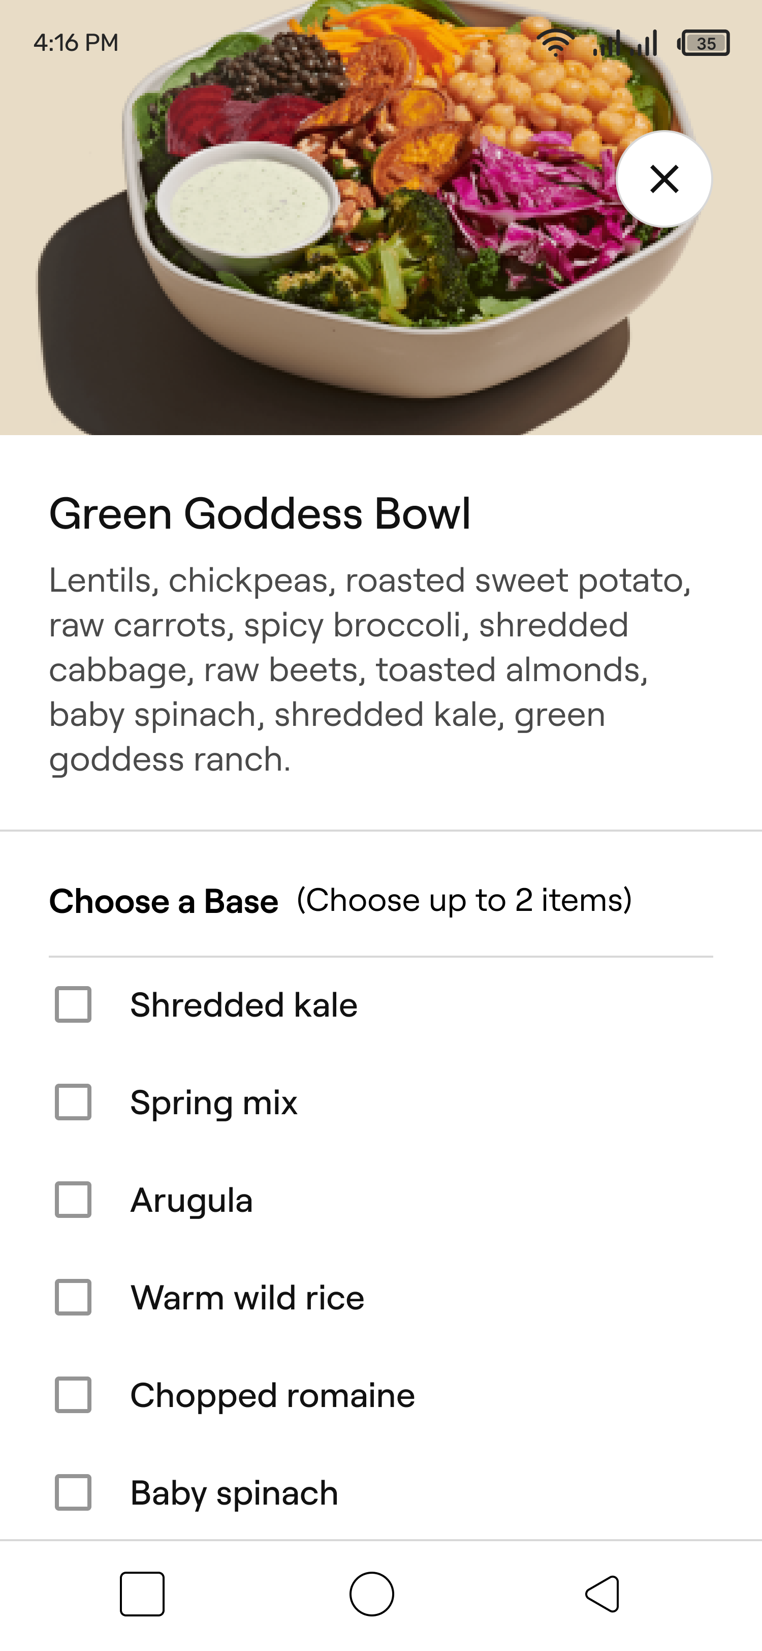Open recent apps with the square icon
762x1651 pixels.
pos(142,1594)
